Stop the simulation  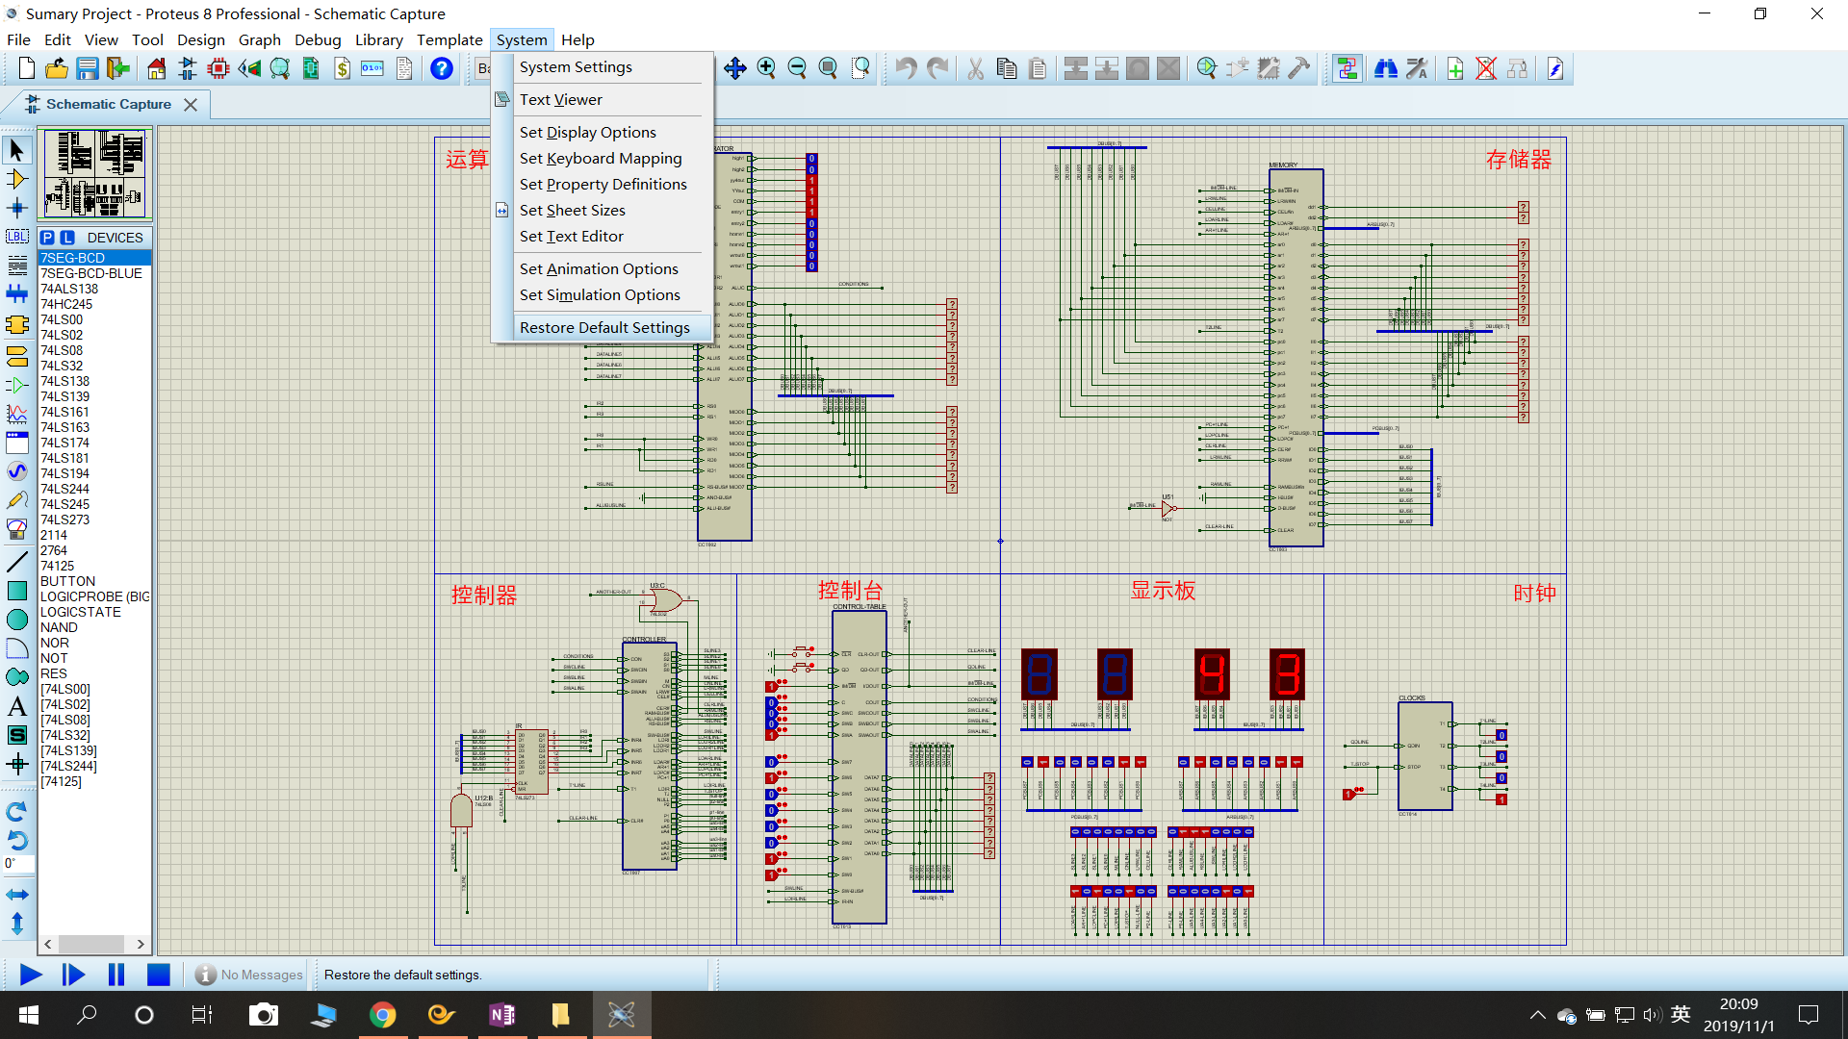(x=159, y=975)
